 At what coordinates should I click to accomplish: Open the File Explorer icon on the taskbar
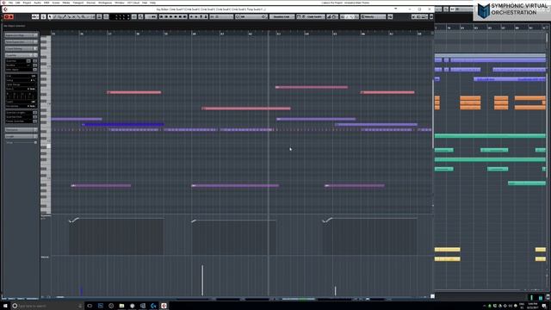[121, 306]
